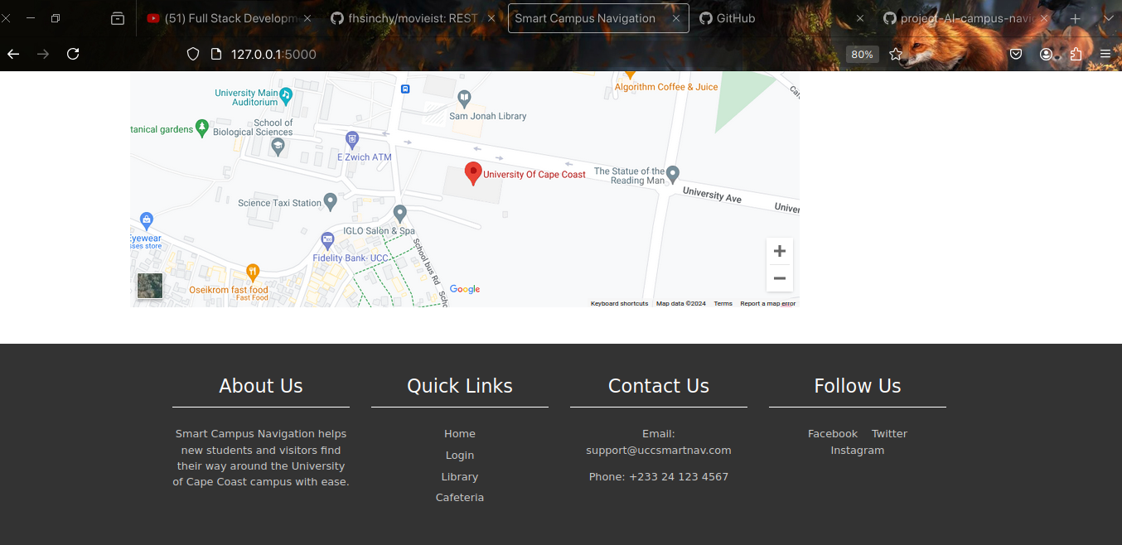
Task: Open the Firefox hamburger menu
Action: [x=1105, y=54]
